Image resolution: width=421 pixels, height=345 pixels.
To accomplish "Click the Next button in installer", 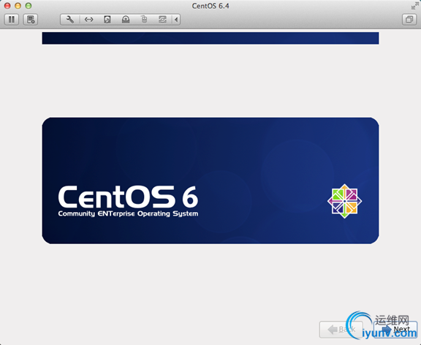I will pyautogui.click(x=395, y=329).
